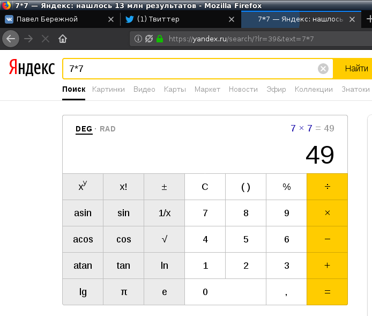Open the Видео search category
The image size is (372, 316).
coord(144,89)
